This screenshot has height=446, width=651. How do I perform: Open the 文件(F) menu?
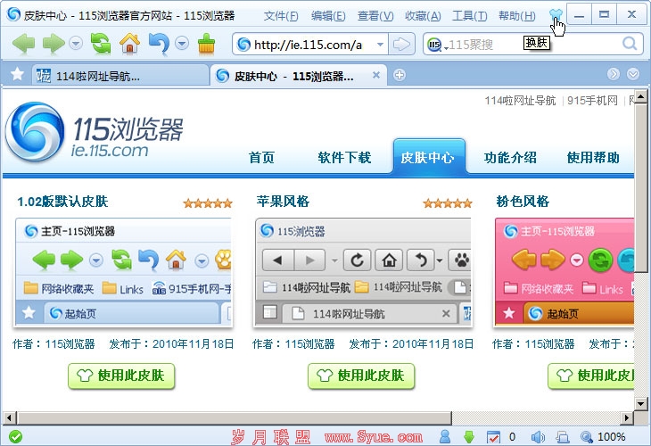[281, 16]
